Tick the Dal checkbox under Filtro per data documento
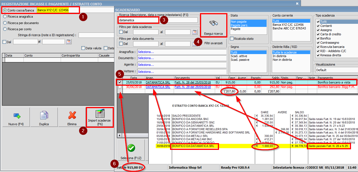358x172 pixels. coord(121,44)
